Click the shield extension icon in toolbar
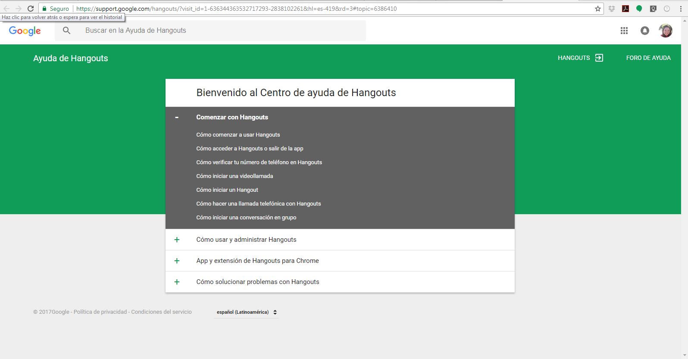Viewport: 688px width, 359px height. pos(653,9)
